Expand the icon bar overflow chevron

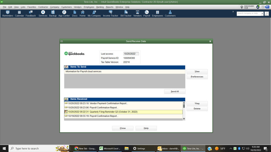pyautogui.click(x=233, y=12)
